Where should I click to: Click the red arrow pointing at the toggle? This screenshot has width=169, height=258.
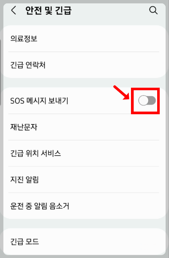(122, 92)
